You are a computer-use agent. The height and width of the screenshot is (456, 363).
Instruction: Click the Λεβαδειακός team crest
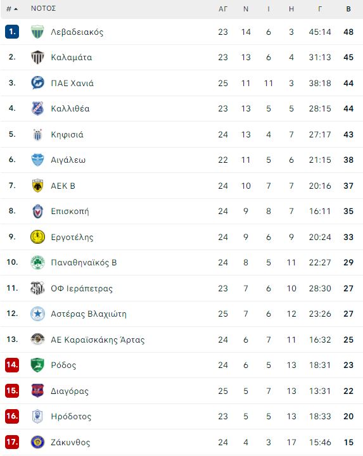pyautogui.click(x=37, y=32)
